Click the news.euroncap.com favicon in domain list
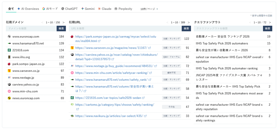 (10, 98)
